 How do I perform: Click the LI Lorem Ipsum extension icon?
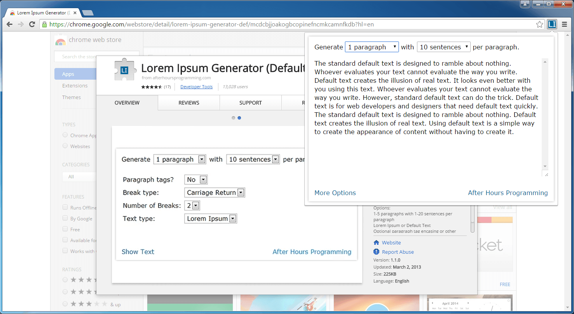coord(552,24)
